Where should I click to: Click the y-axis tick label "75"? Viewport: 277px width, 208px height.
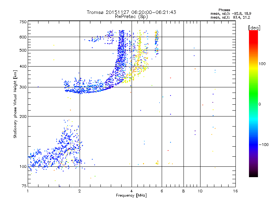point(24,186)
